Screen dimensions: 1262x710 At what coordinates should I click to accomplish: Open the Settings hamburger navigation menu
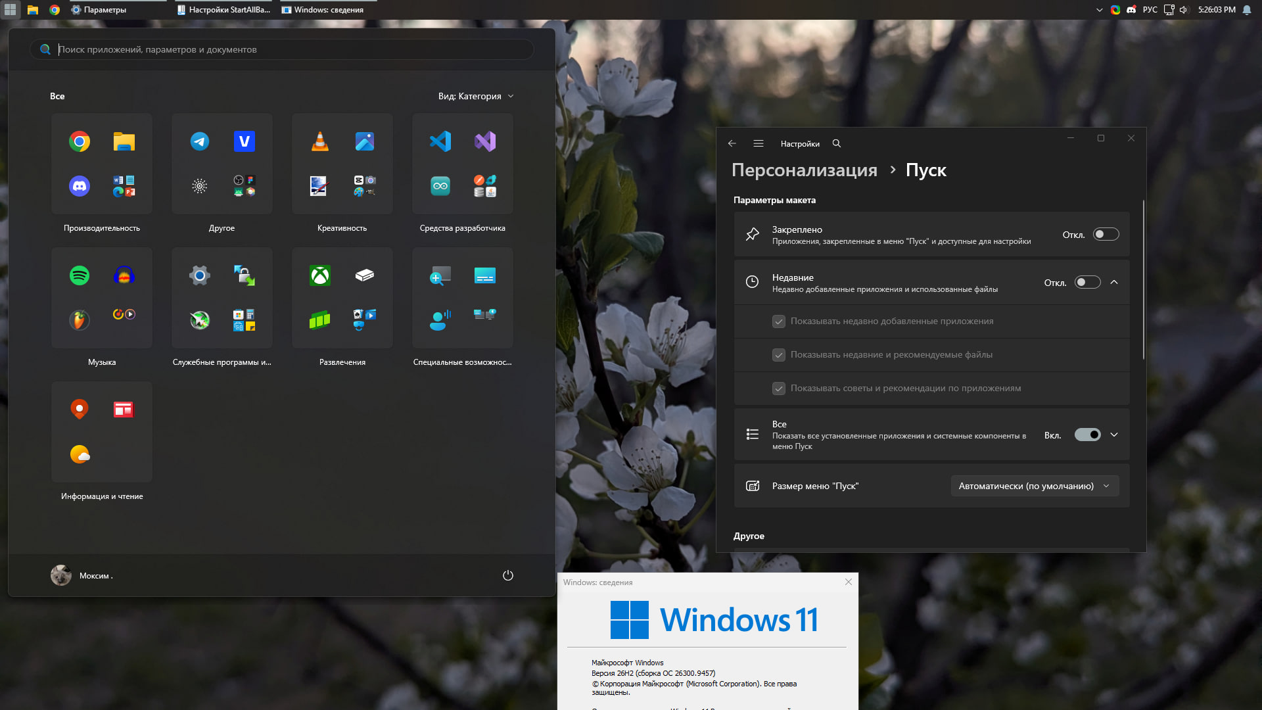[x=759, y=143]
